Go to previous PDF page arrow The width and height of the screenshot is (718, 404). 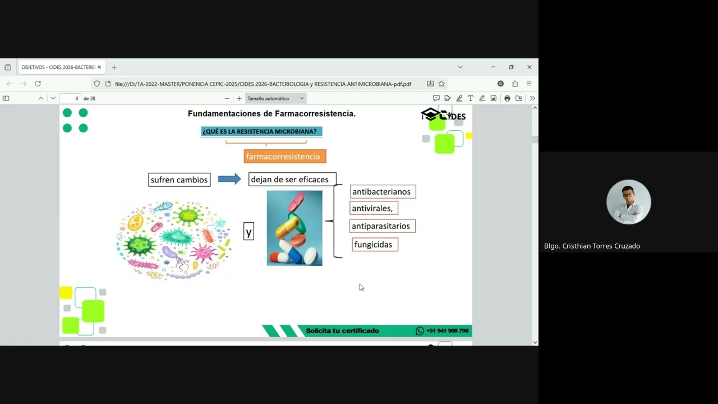(x=41, y=98)
